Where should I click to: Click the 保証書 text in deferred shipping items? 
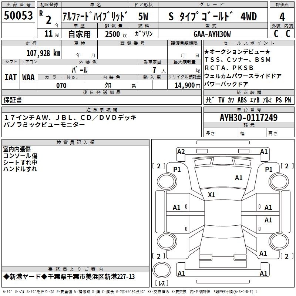[x=13, y=100]
